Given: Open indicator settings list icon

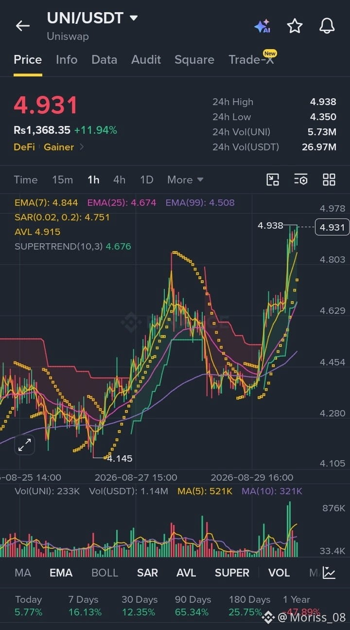Looking at the screenshot, I should 301,180.
